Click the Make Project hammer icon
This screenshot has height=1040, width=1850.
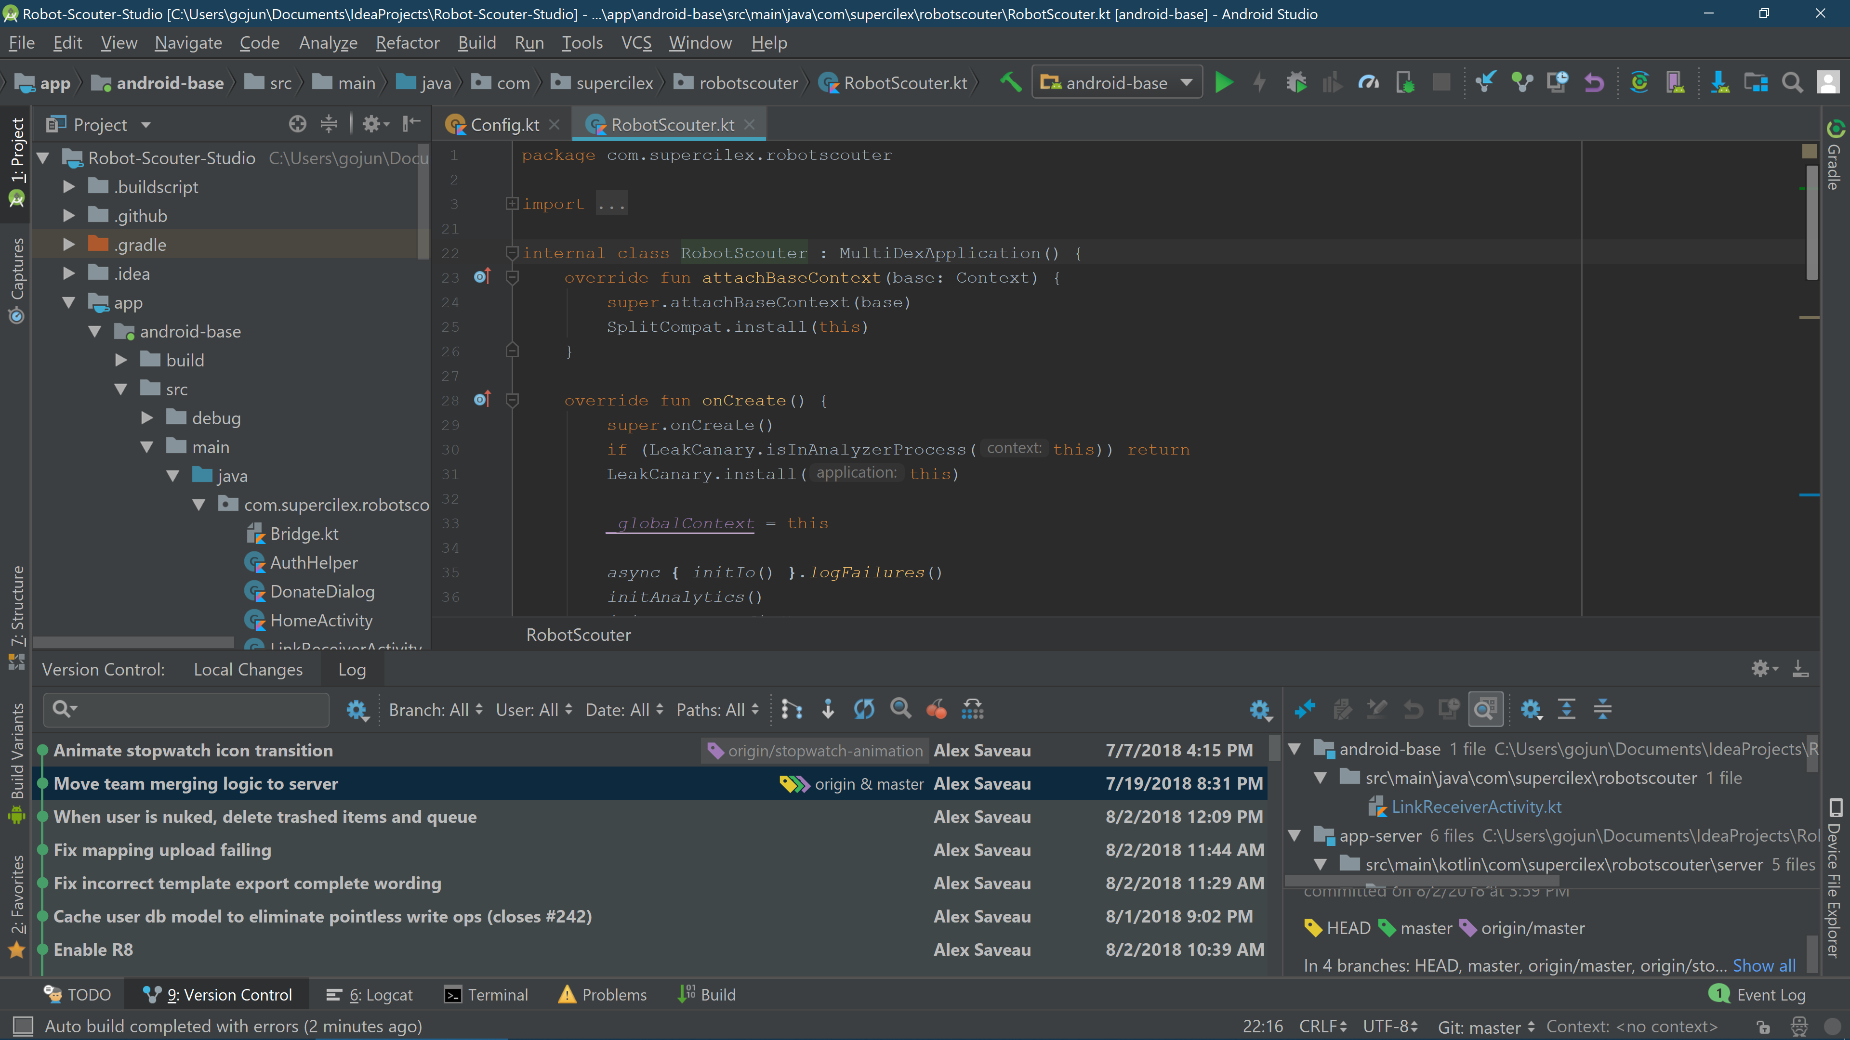coord(1010,82)
